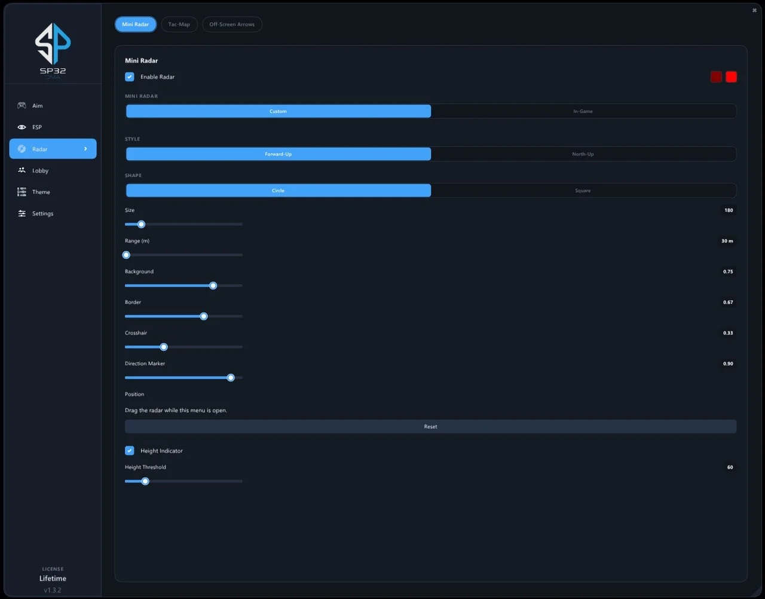
Task: Choose the Square radar shape
Action: point(583,191)
